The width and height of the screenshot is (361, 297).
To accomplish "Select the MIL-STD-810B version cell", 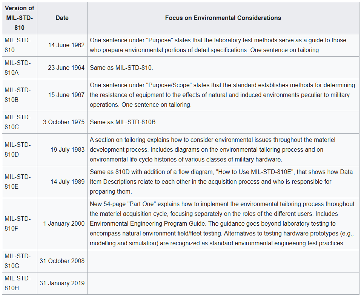I will [x=20, y=95].
